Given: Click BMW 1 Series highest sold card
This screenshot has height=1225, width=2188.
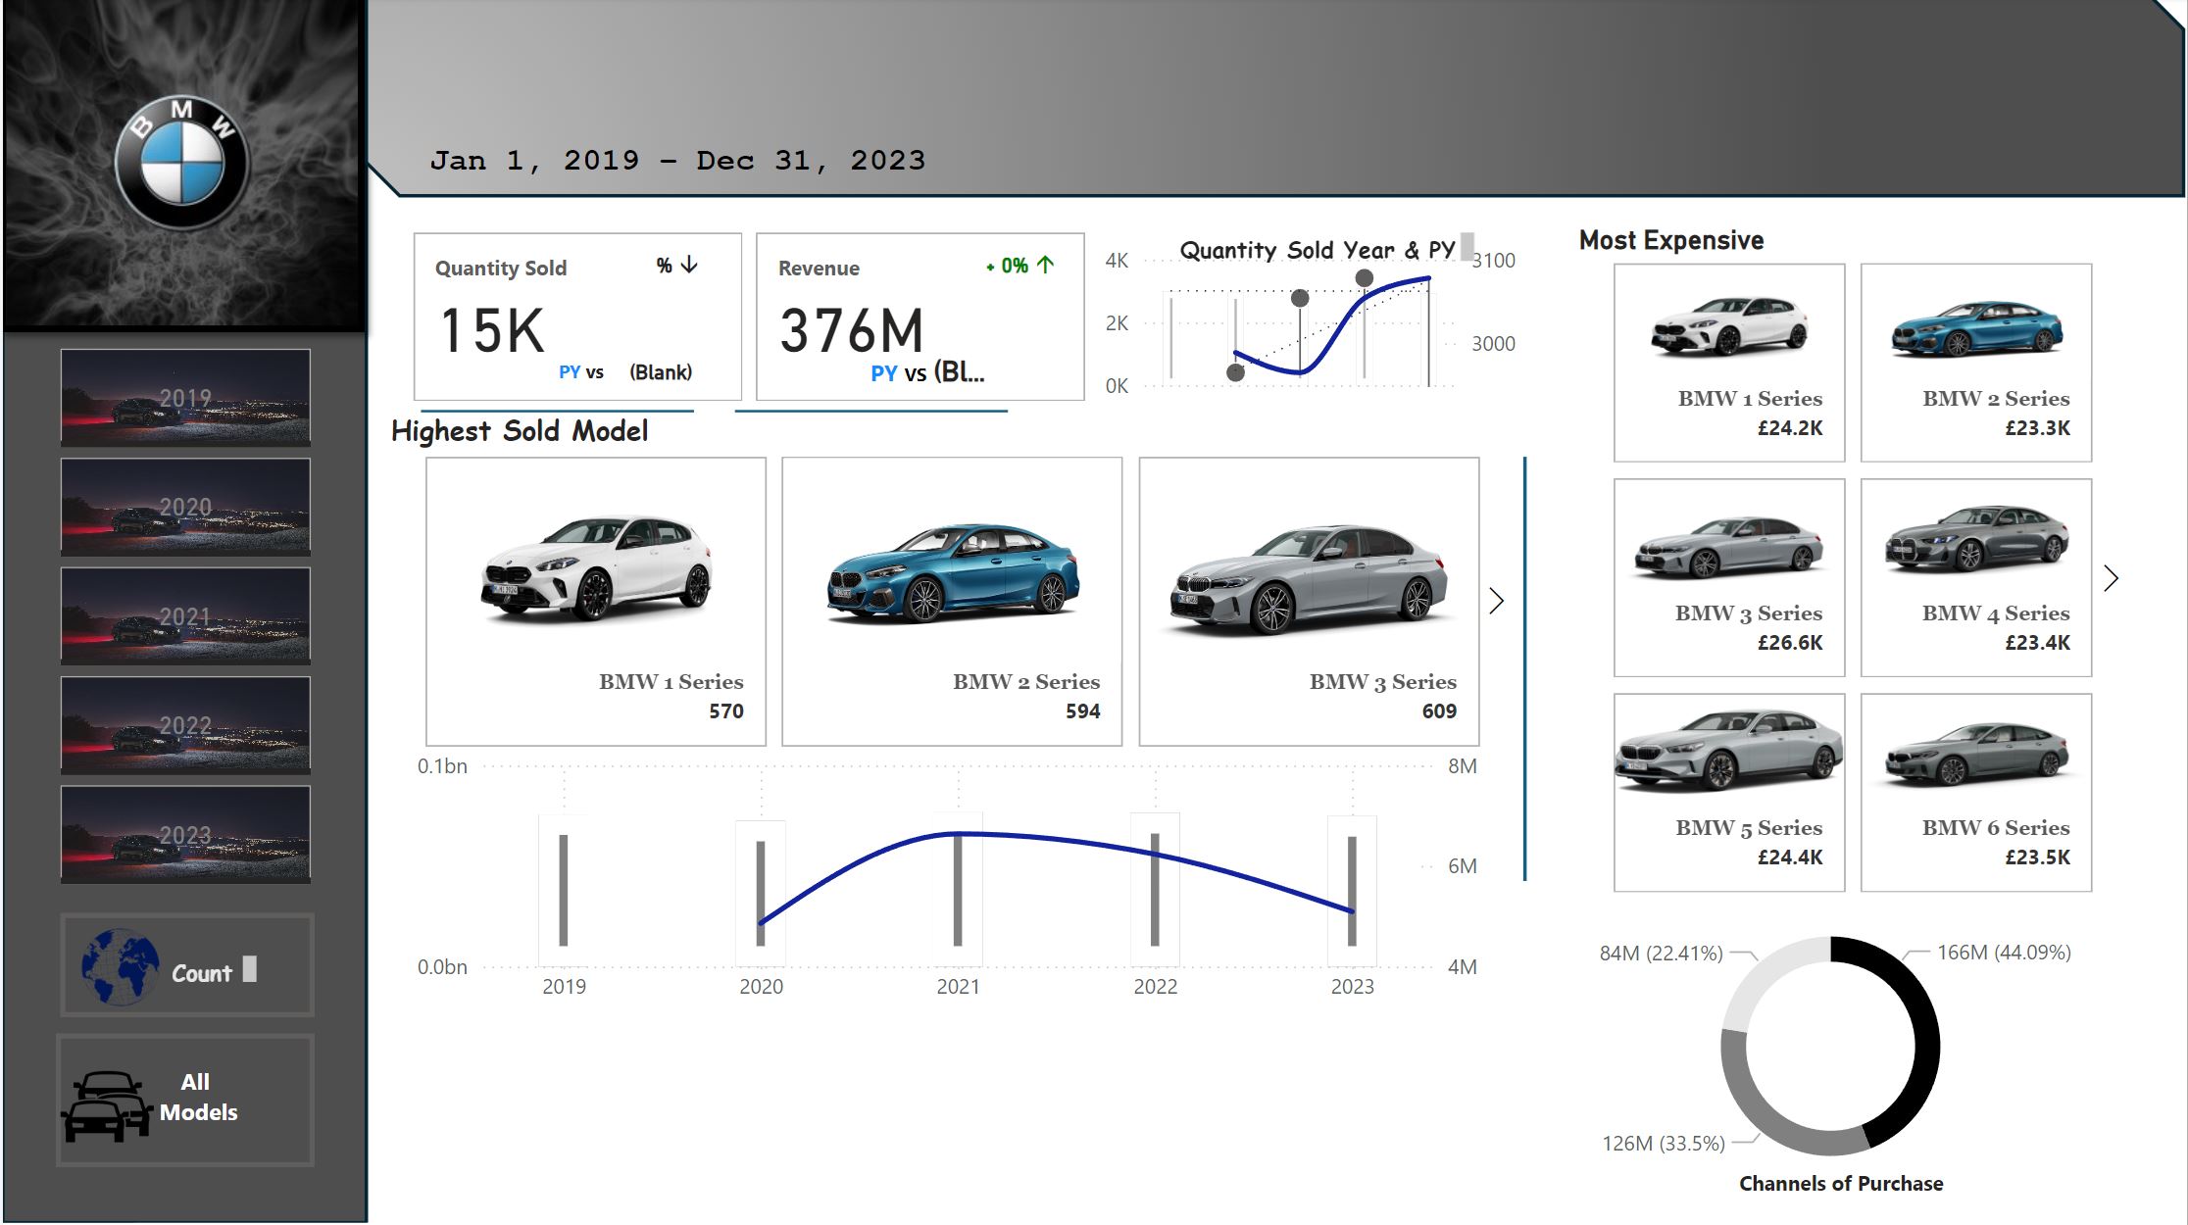Looking at the screenshot, I should (596, 602).
